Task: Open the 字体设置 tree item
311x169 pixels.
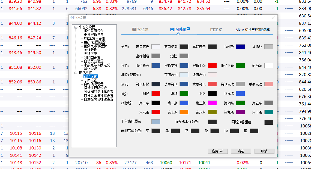Action: pyautogui.click(x=90, y=80)
